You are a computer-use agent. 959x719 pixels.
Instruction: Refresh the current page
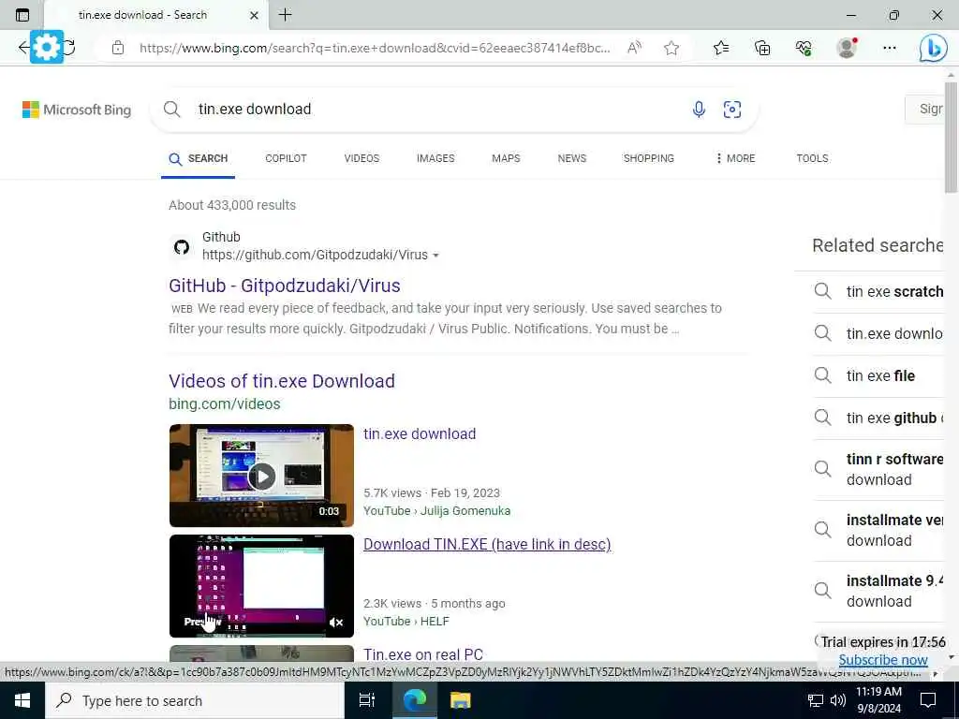click(69, 47)
